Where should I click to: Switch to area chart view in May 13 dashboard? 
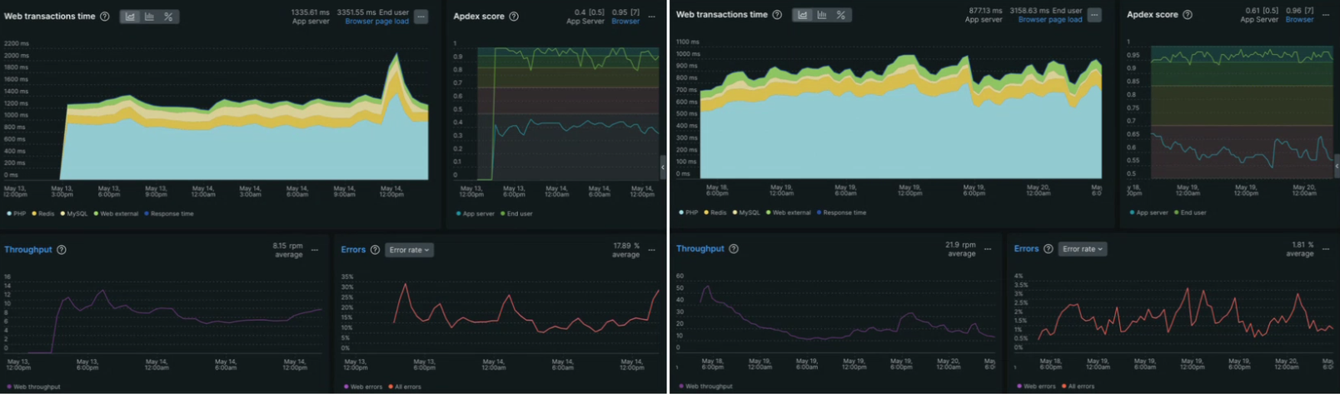pos(130,17)
